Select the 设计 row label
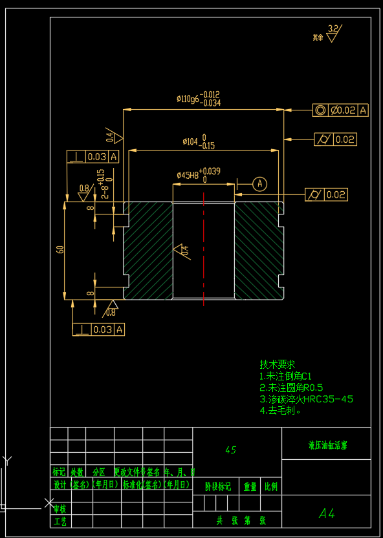Image resolution: width=383 pixels, height=538 pixels. (x=60, y=484)
